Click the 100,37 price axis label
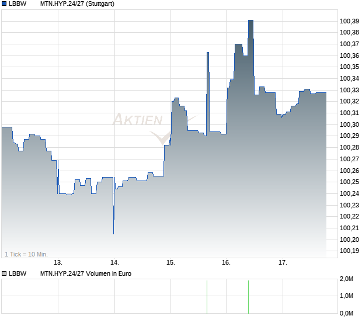The width and height of the screenshot is (362, 319). click(349, 44)
